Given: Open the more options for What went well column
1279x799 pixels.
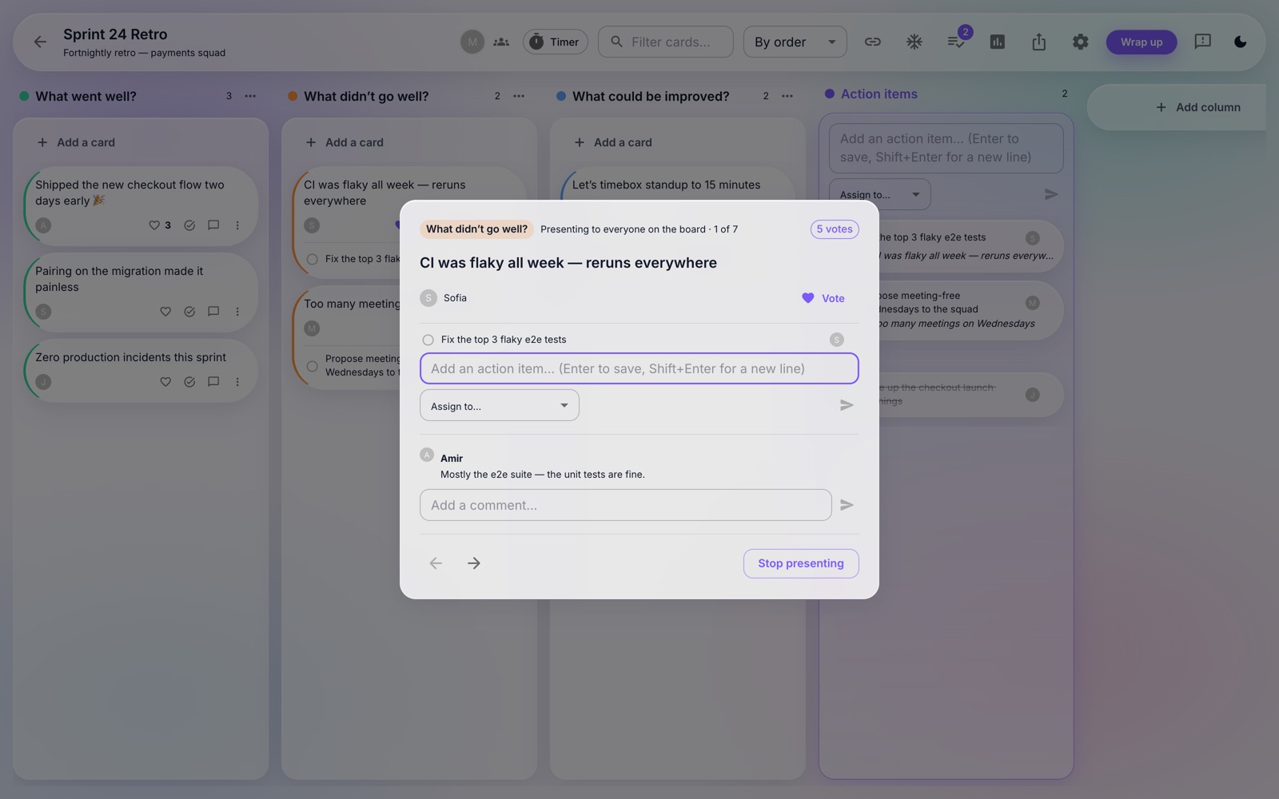Looking at the screenshot, I should (250, 96).
